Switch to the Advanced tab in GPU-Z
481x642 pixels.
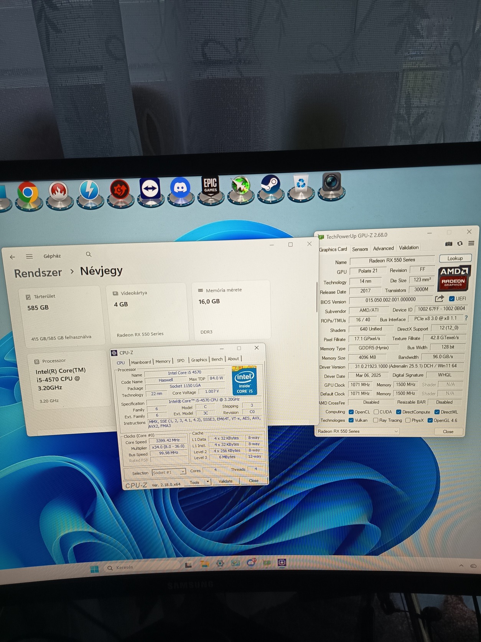click(x=383, y=248)
